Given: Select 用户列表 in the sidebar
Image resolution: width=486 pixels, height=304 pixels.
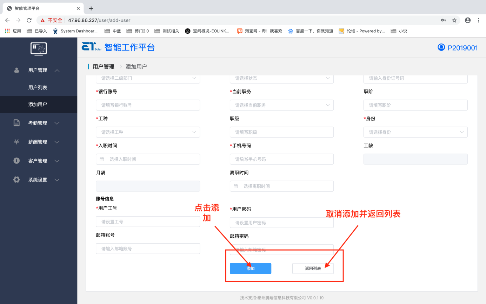Looking at the screenshot, I should point(38,87).
